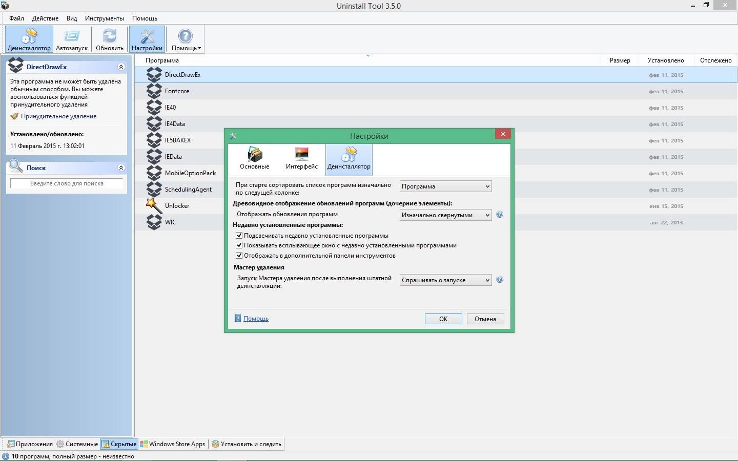Open the Инструменты menu
Screen dimensions: 738x461
(105, 18)
